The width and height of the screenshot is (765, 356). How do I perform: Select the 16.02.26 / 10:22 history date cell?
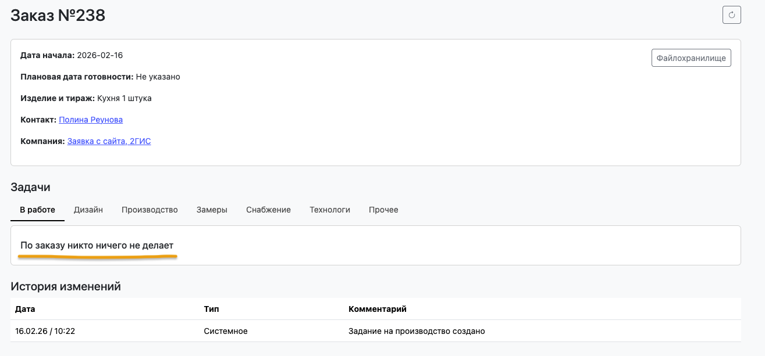point(45,331)
